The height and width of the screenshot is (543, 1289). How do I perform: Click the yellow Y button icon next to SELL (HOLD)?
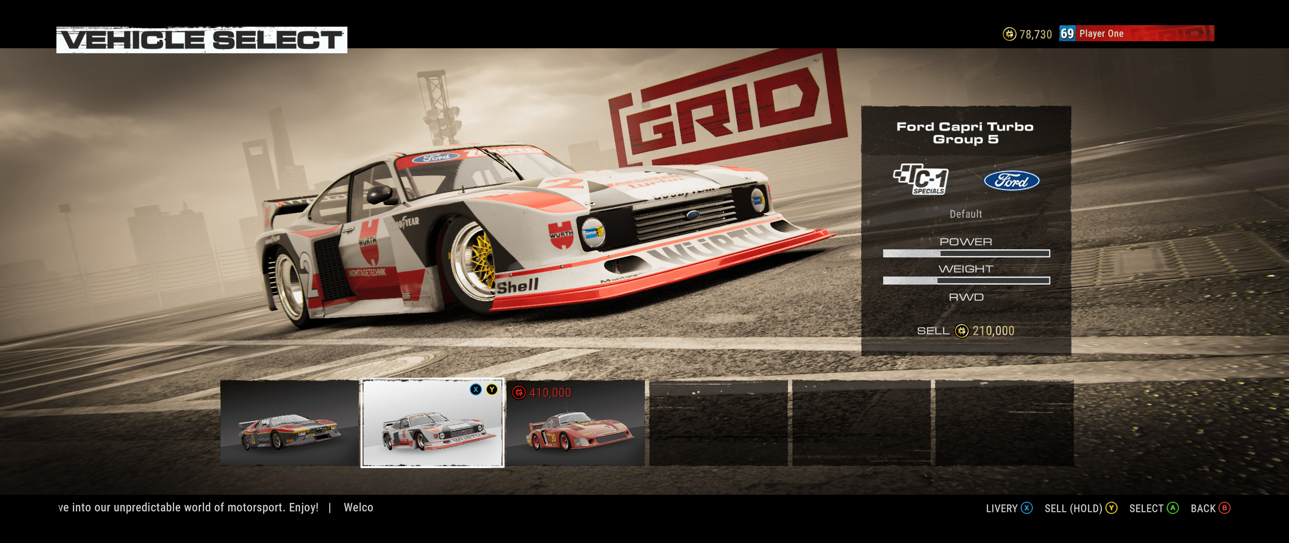click(x=1112, y=508)
